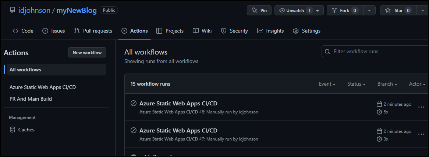Screen dimensions: 429x157
Task: Click the star icon in Star button
Action: (x=388, y=10)
